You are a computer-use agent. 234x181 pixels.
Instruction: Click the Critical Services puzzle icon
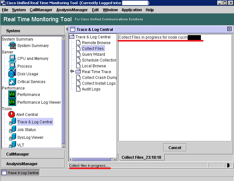pyautogui.click(x=12, y=81)
